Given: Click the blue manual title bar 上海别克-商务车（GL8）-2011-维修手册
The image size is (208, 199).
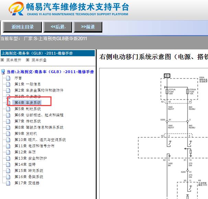Looking at the screenshot, I should [x=48, y=53].
